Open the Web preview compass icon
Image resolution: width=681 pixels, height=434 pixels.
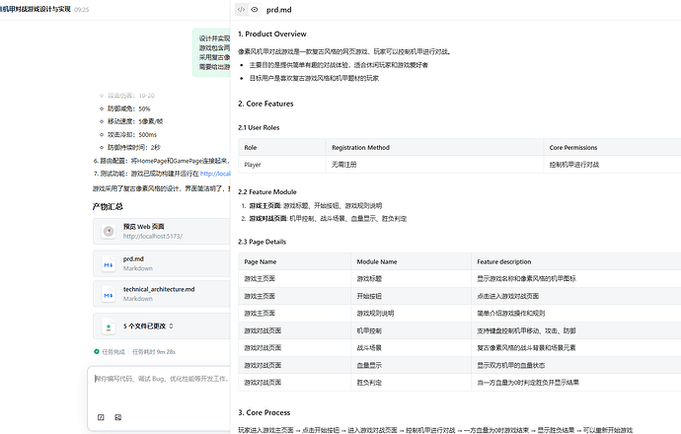pos(108,232)
